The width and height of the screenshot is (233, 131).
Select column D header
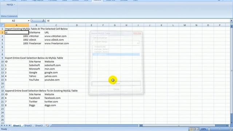[77, 25]
